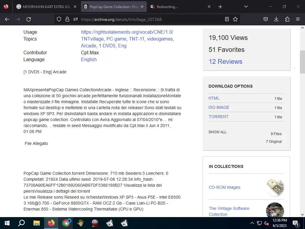The width and height of the screenshot is (305, 229).
Task: Open the 12 Reviews link
Action: [x=225, y=61]
